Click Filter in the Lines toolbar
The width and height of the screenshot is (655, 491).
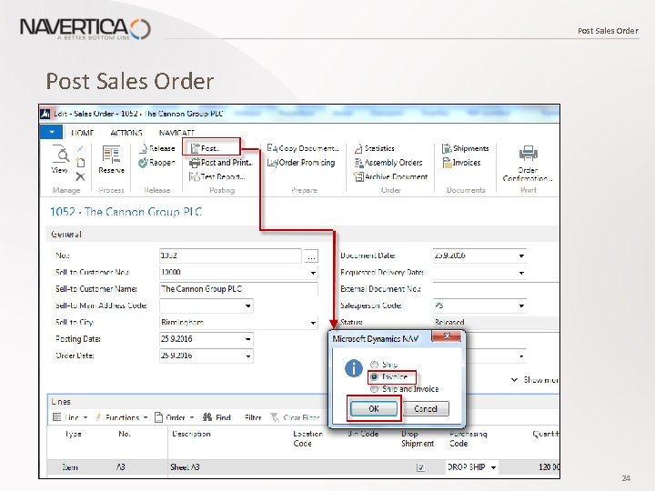click(253, 417)
